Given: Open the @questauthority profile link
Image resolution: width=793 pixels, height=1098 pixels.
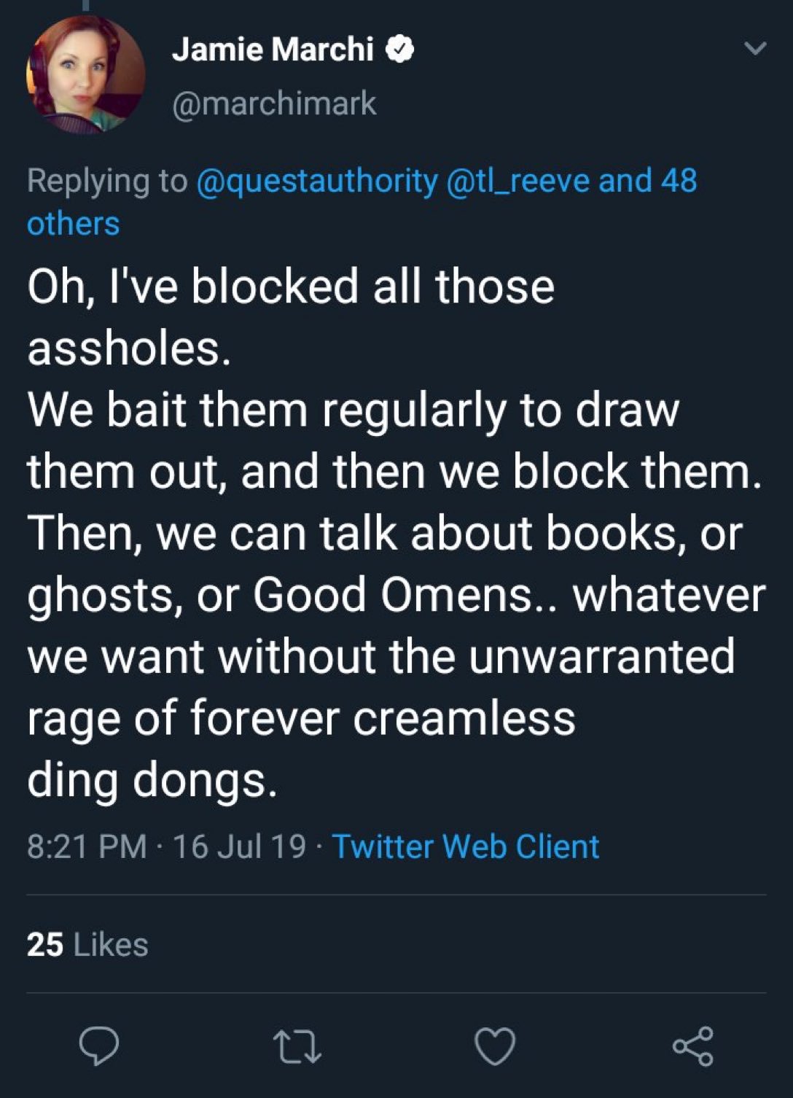Looking at the screenshot, I should tap(316, 181).
